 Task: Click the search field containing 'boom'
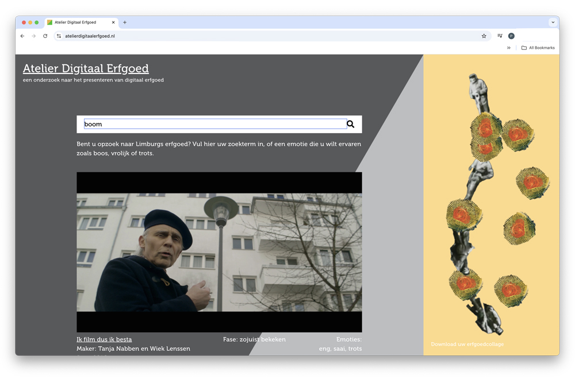point(214,124)
